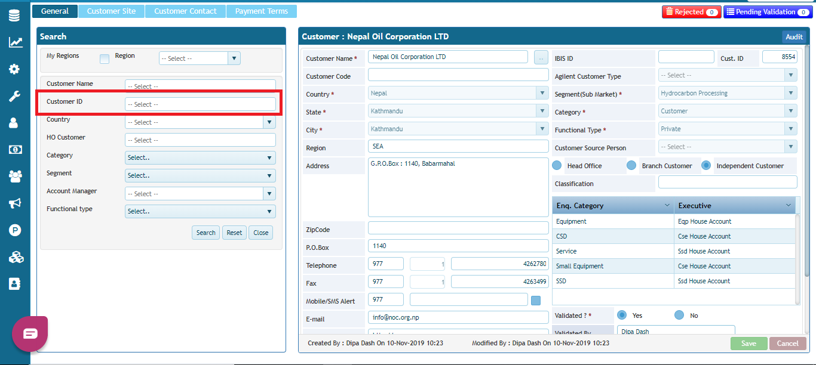Image resolution: width=816 pixels, height=365 pixels.
Task: Open the line chart analytics sidebar icon
Action: (15, 42)
